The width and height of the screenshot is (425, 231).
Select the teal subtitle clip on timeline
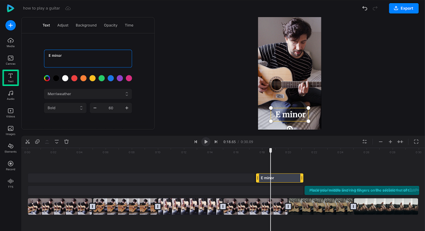pos(362,191)
